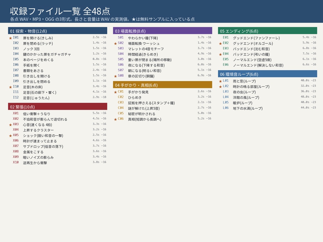Click the star marker next to X05
The height and width of the screenshot is (242, 323).
[x=10, y=135]
